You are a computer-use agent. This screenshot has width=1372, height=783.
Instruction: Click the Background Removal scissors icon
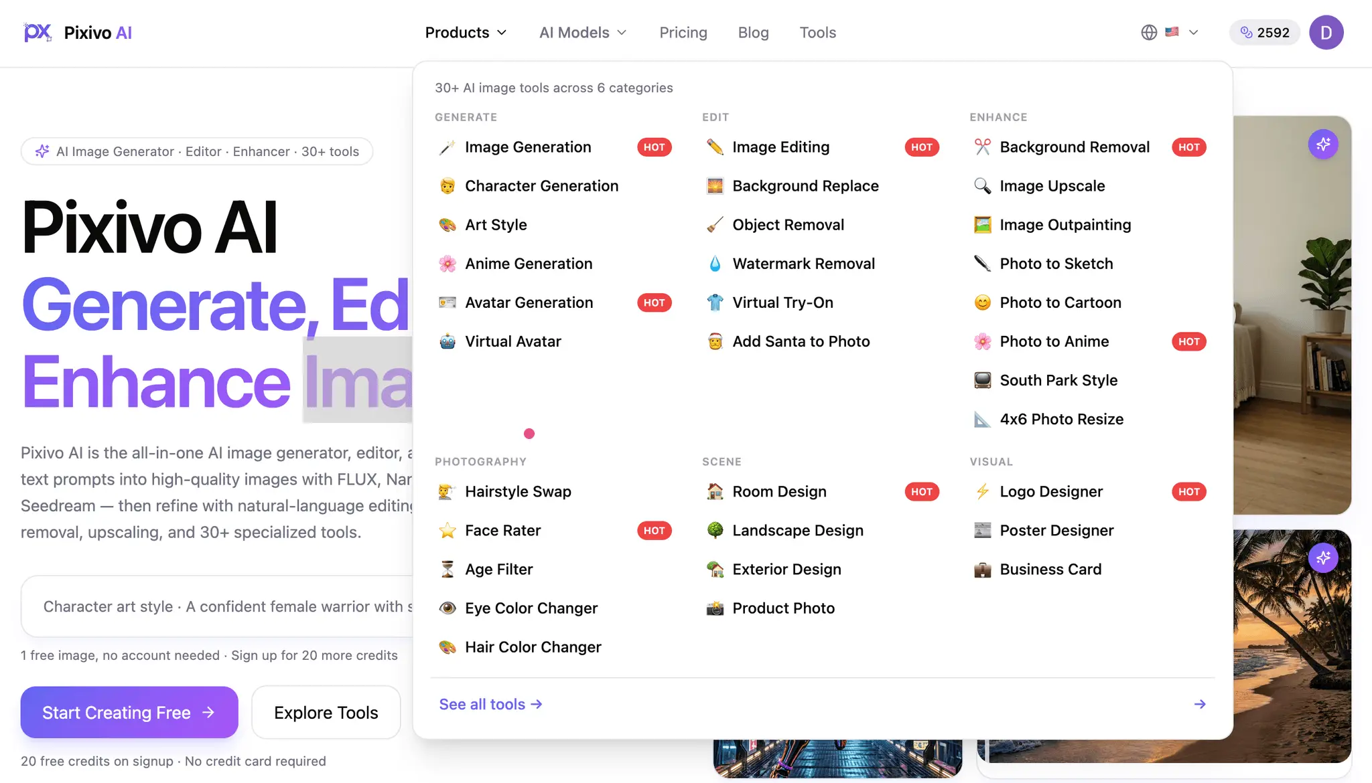pyautogui.click(x=982, y=147)
